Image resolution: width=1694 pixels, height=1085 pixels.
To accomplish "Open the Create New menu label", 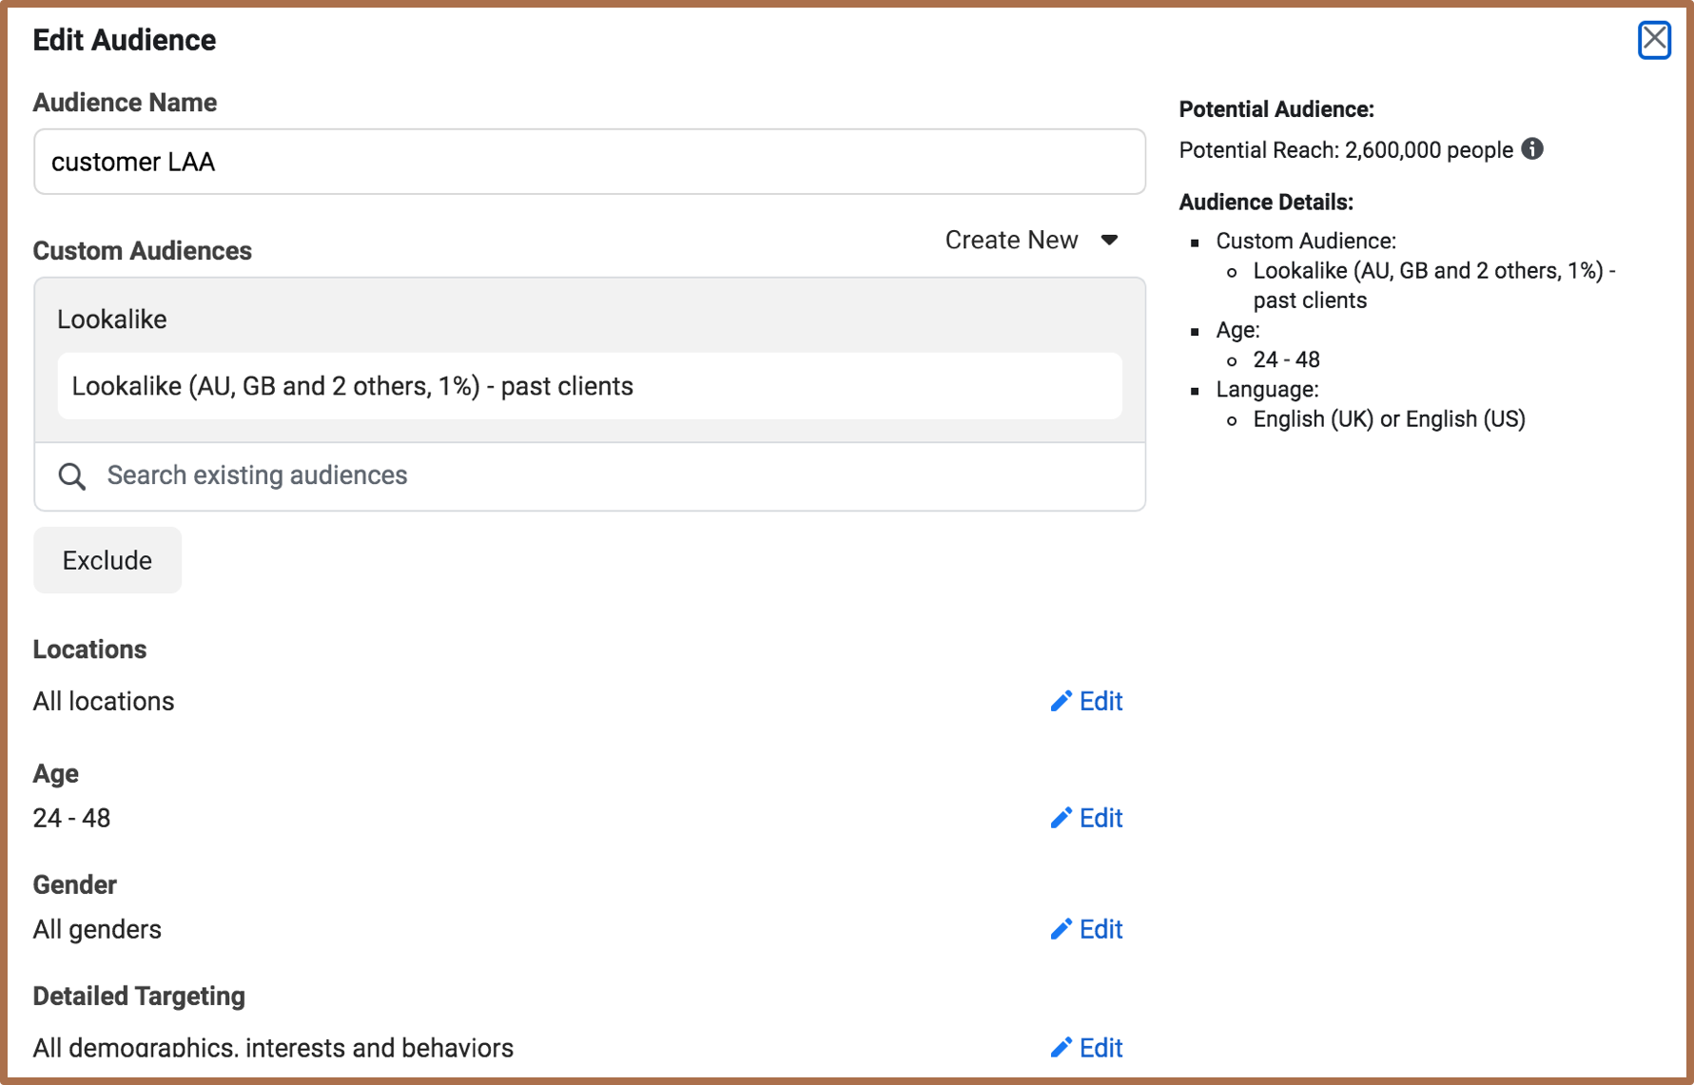I will [1011, 241].
